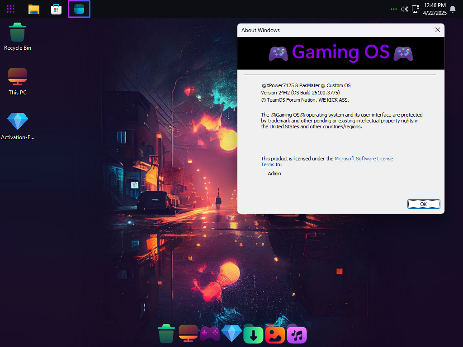
Task: Show hidden tray icons via green dots
Action: (394, 9)
